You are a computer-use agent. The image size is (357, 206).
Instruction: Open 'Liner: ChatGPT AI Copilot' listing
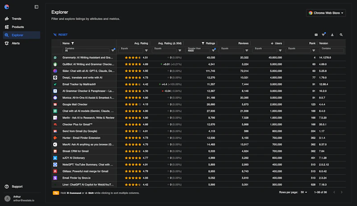coord(88,185)
